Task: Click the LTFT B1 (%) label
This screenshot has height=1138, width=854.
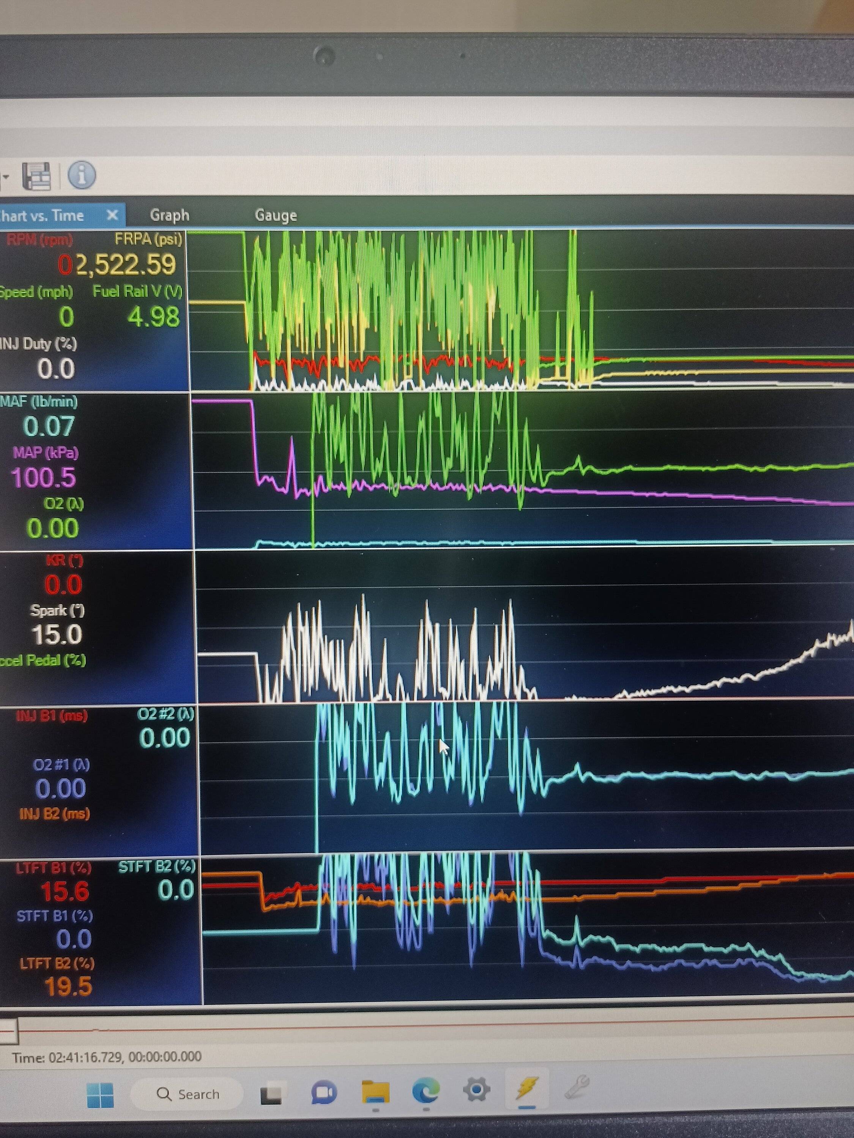Action: point(54,868)
